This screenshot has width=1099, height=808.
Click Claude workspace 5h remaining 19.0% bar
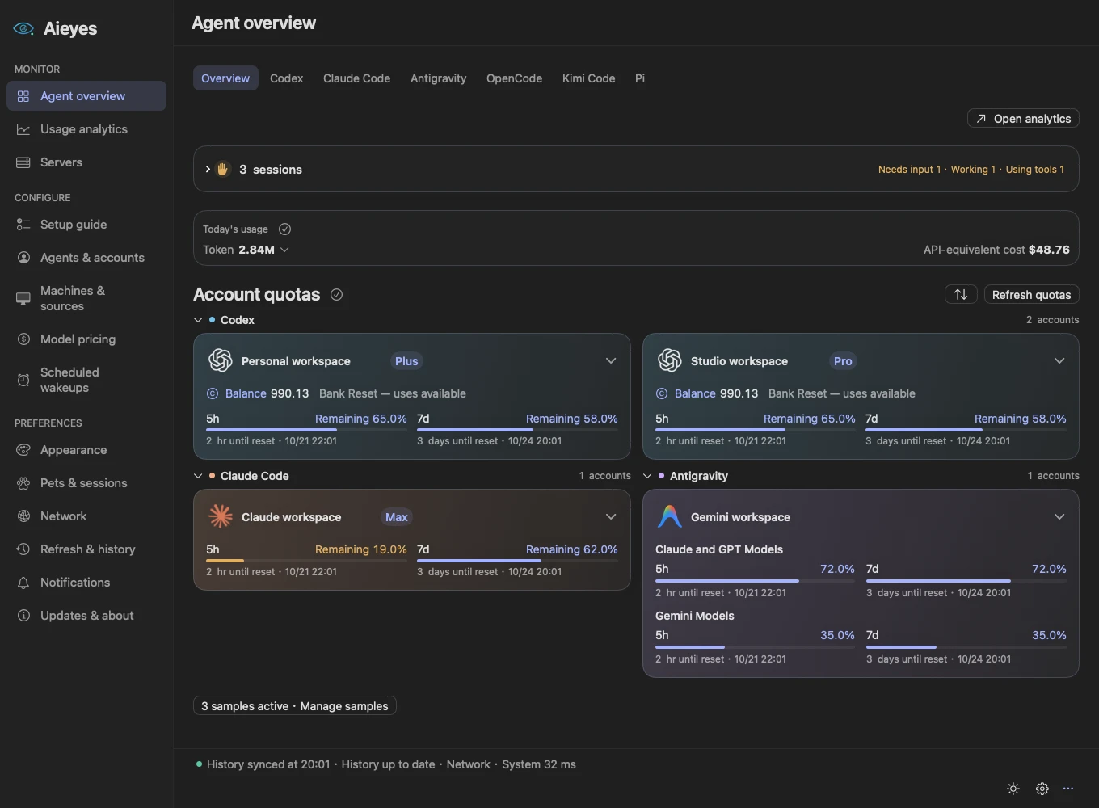pos(306,561)
